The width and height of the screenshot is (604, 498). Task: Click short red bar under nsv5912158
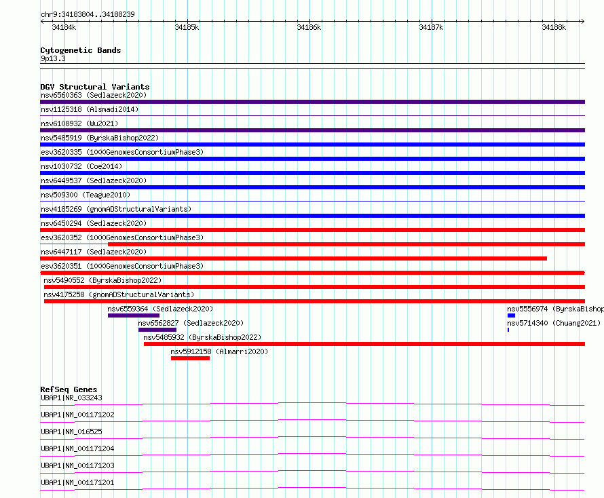(190, 358)
